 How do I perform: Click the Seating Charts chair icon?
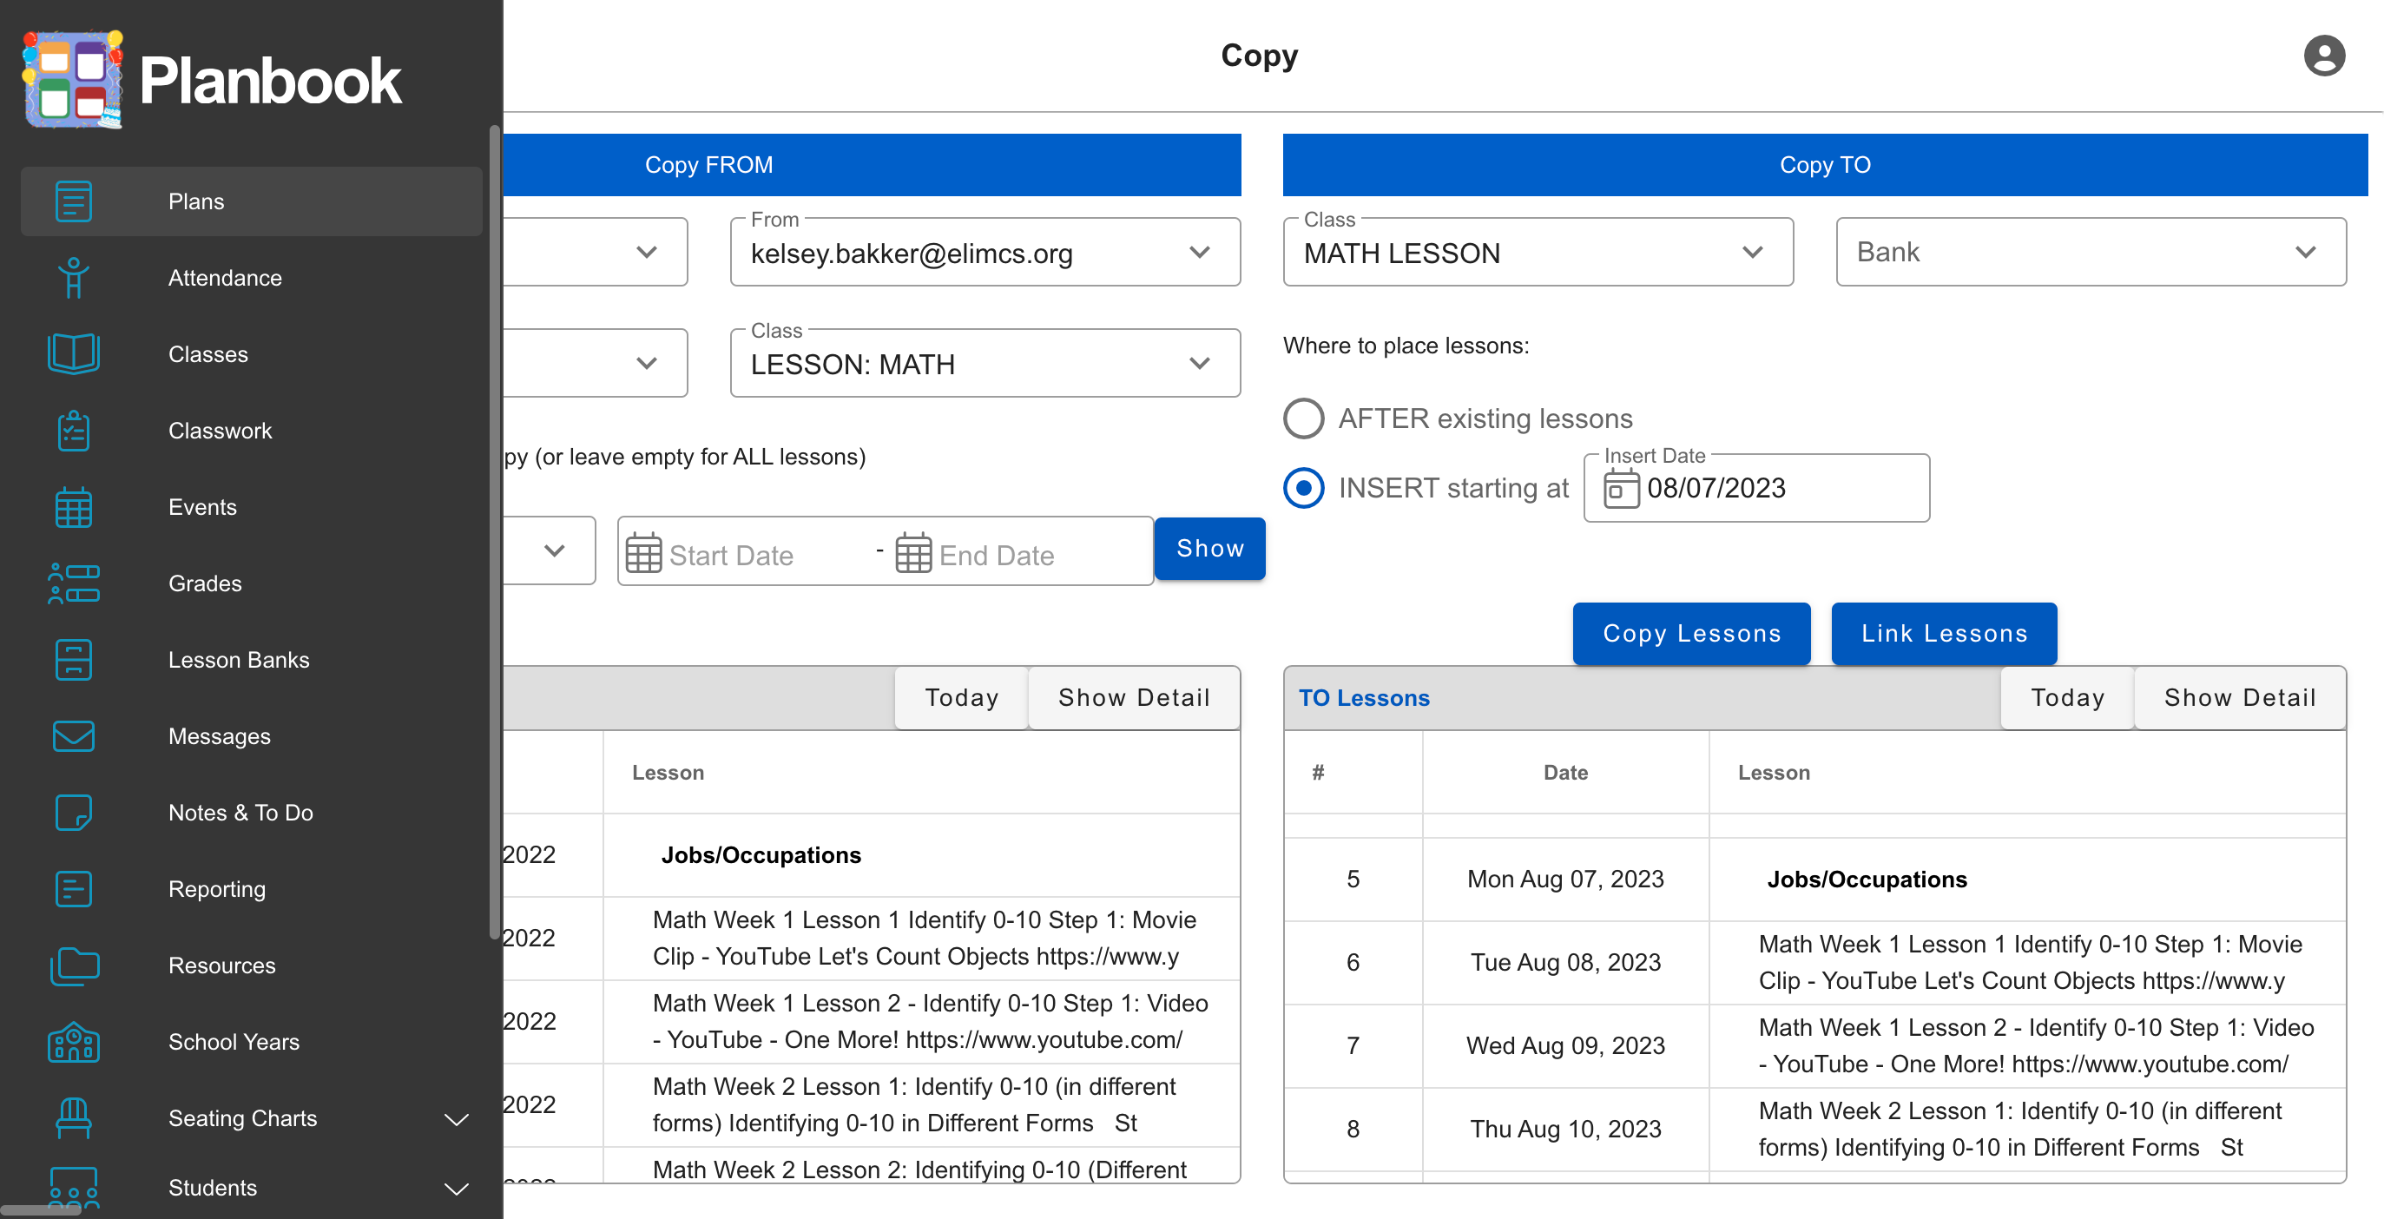coord(73,1118)
